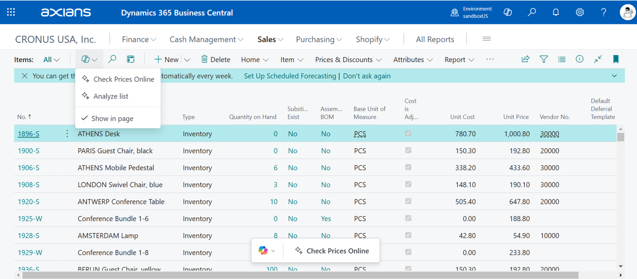Viewport: 637px width, 279px height.
Task: Open the settings gear
Action: [x=580, y=12]
